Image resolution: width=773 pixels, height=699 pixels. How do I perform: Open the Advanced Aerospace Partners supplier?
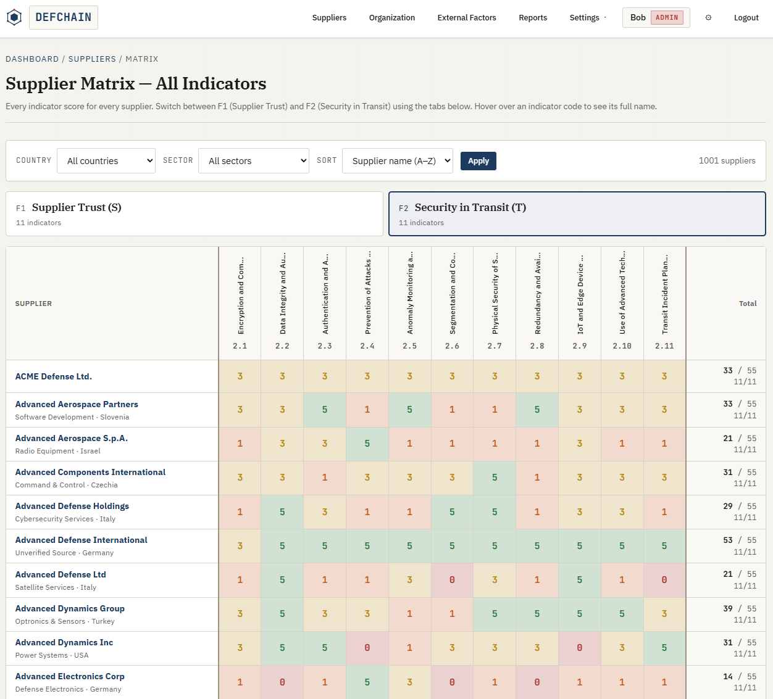(x=77, y=404)
